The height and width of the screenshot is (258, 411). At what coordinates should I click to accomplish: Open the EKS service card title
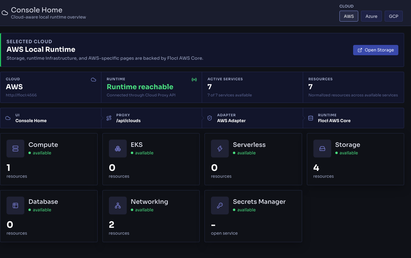coord(137,145)
